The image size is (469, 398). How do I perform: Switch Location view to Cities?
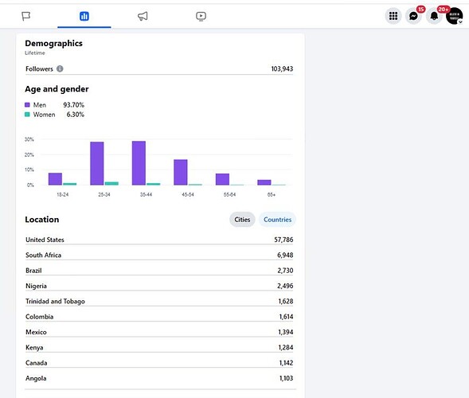click(x=242, y=220)
